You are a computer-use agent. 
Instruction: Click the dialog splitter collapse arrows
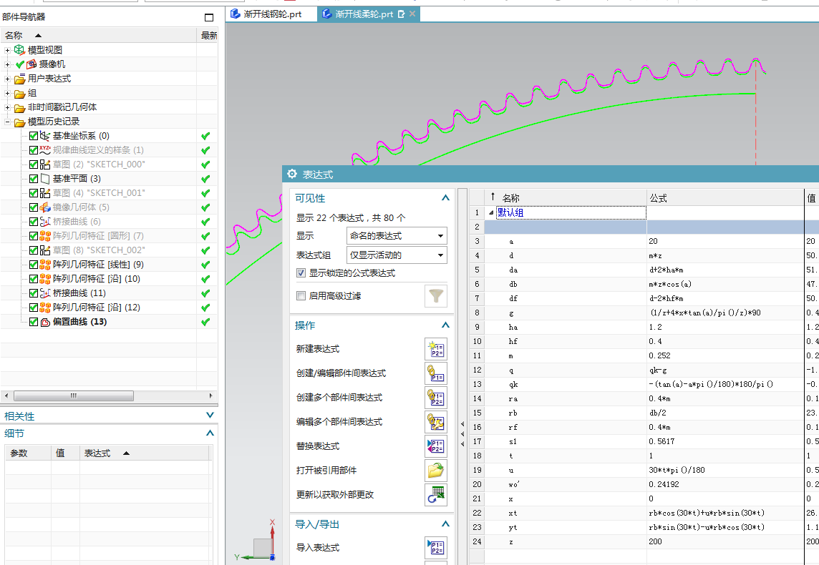coord(462,434)
